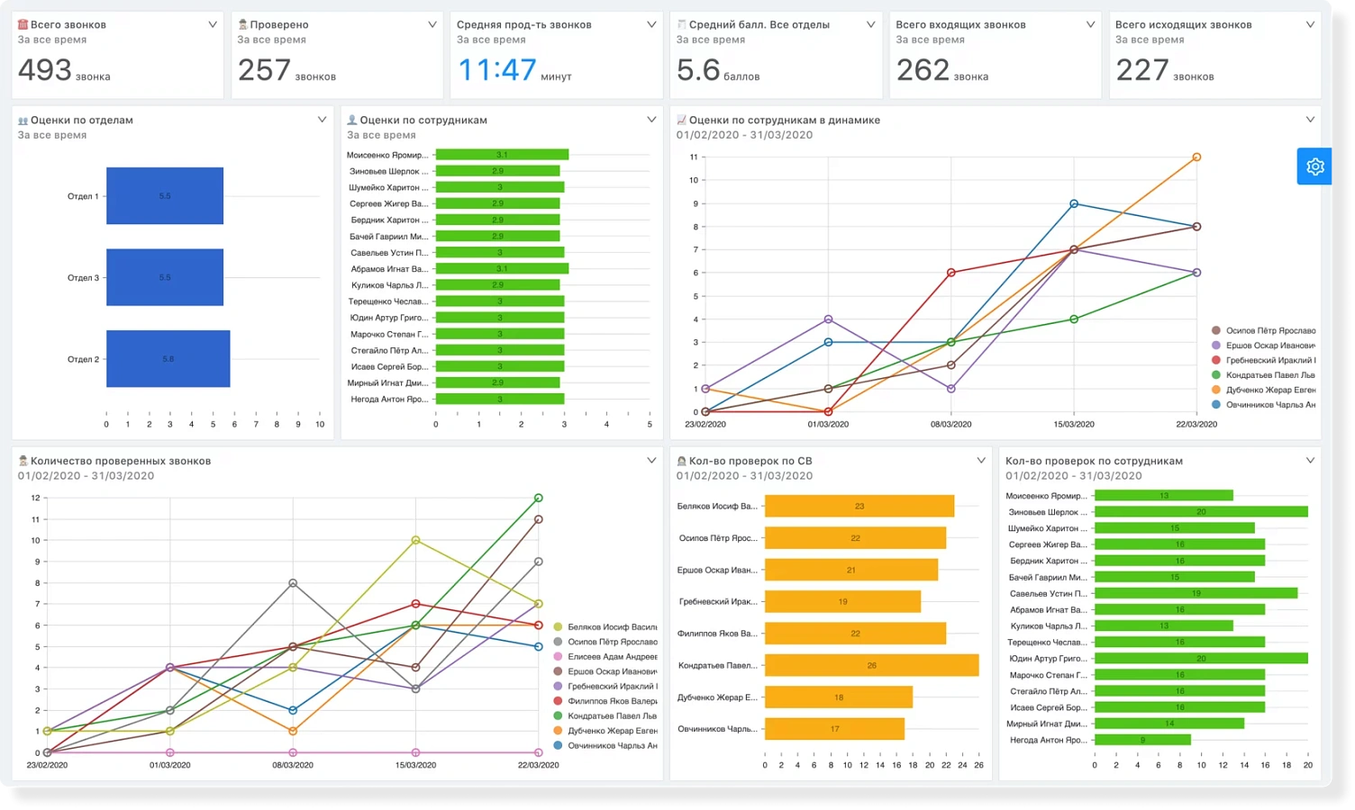Viewport: 1355px width, 810px height.
Task: Click the icon beside 'Кол-во проверок по СВ'
Action: click(x=681, y=461)
